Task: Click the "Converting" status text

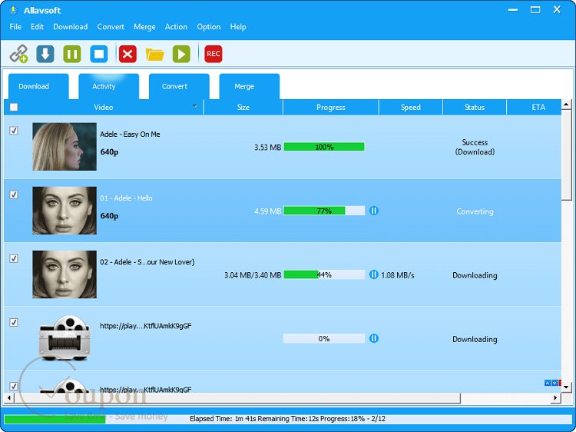Action: click(475, 211)
